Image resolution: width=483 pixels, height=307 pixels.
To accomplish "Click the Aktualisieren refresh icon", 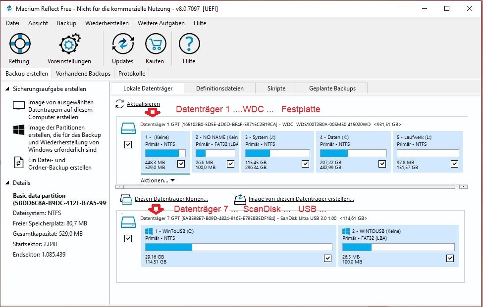I will click(x=119, y=104).
